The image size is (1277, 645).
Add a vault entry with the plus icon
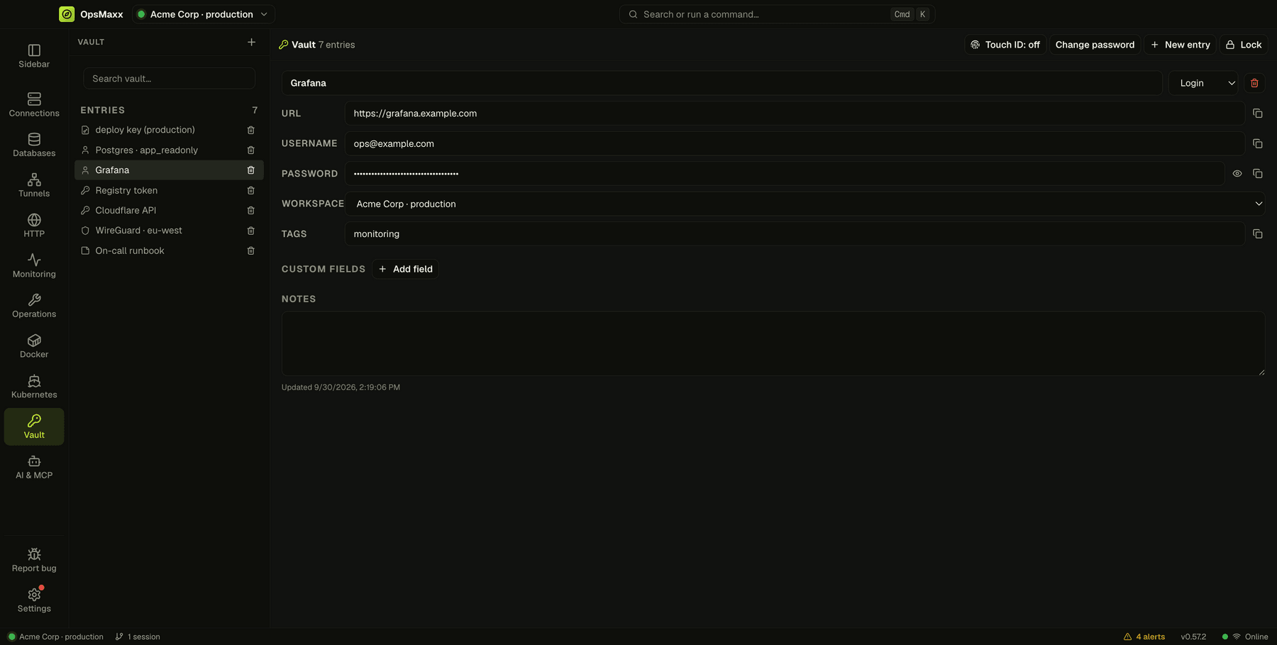(251, 43)
